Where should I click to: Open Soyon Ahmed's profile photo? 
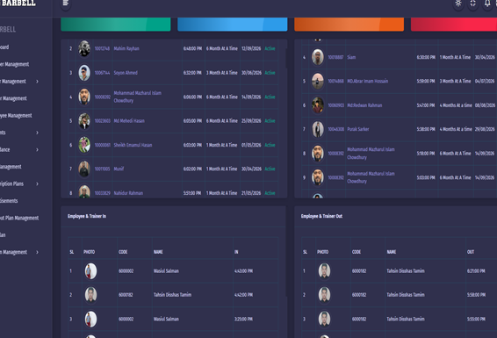[x=84, y=73]
